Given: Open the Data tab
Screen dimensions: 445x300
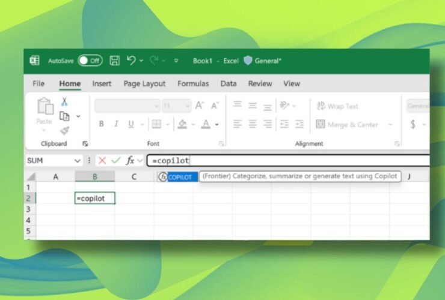Looking at the screenshot, I should [229, 83].
